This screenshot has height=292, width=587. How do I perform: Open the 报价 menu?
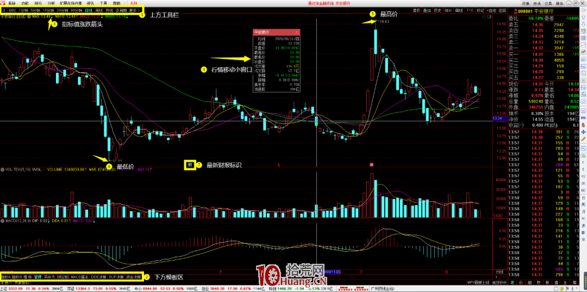(38, 3)
